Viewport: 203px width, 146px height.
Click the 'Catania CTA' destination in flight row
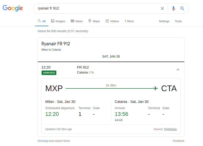(x=85, y=73)
